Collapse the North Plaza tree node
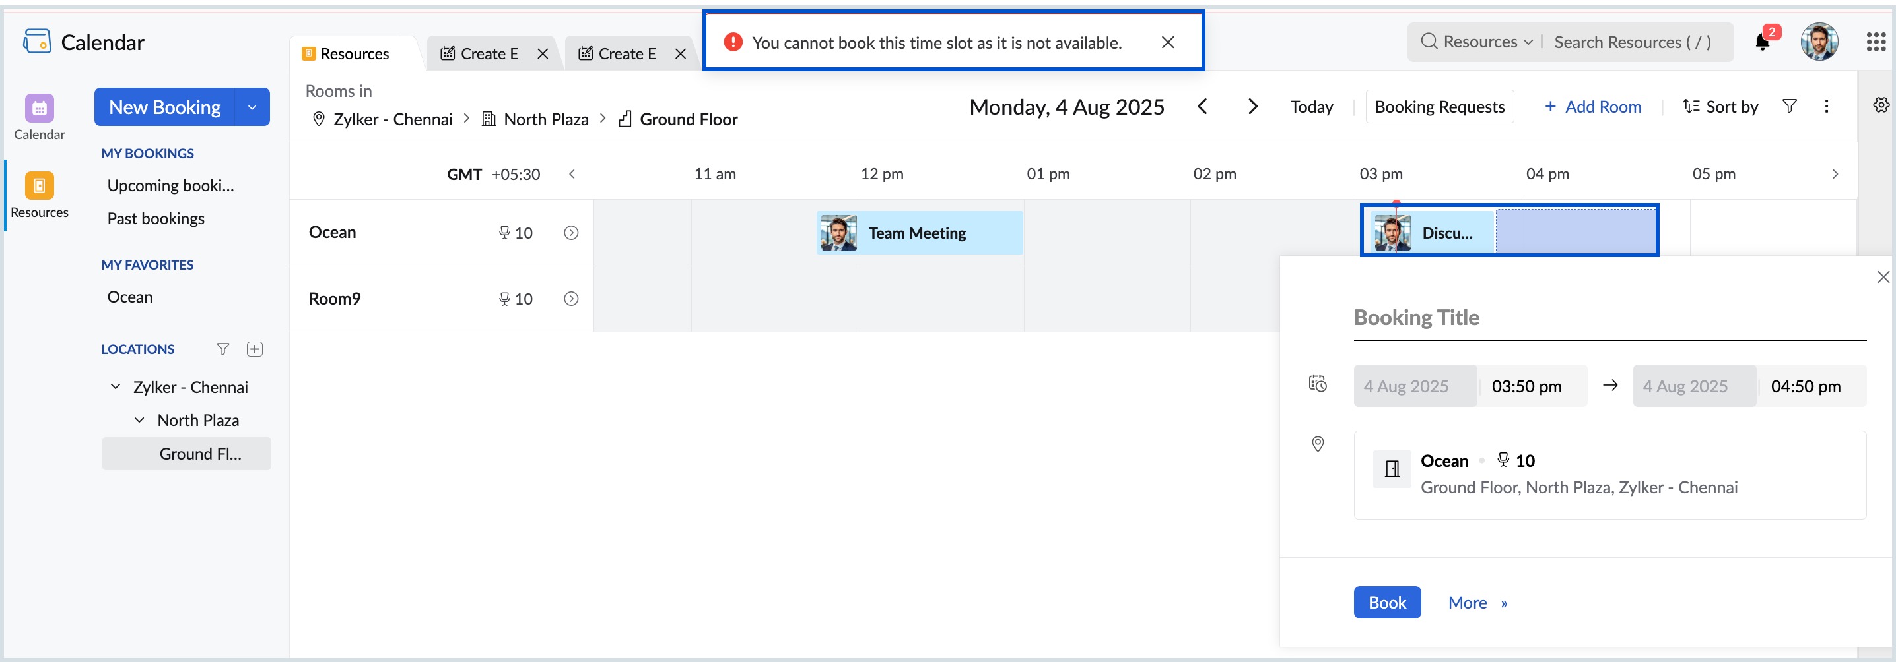Viewport: 1896px width, 662px height. (x=139, y=420)
